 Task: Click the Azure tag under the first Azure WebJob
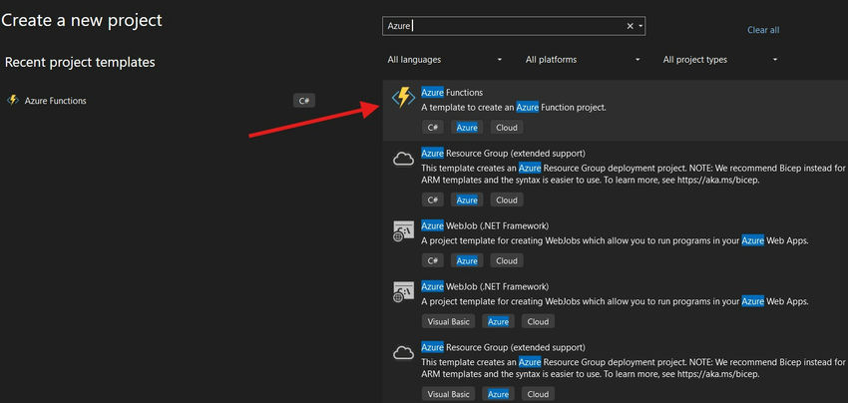[x=467, y=260]
